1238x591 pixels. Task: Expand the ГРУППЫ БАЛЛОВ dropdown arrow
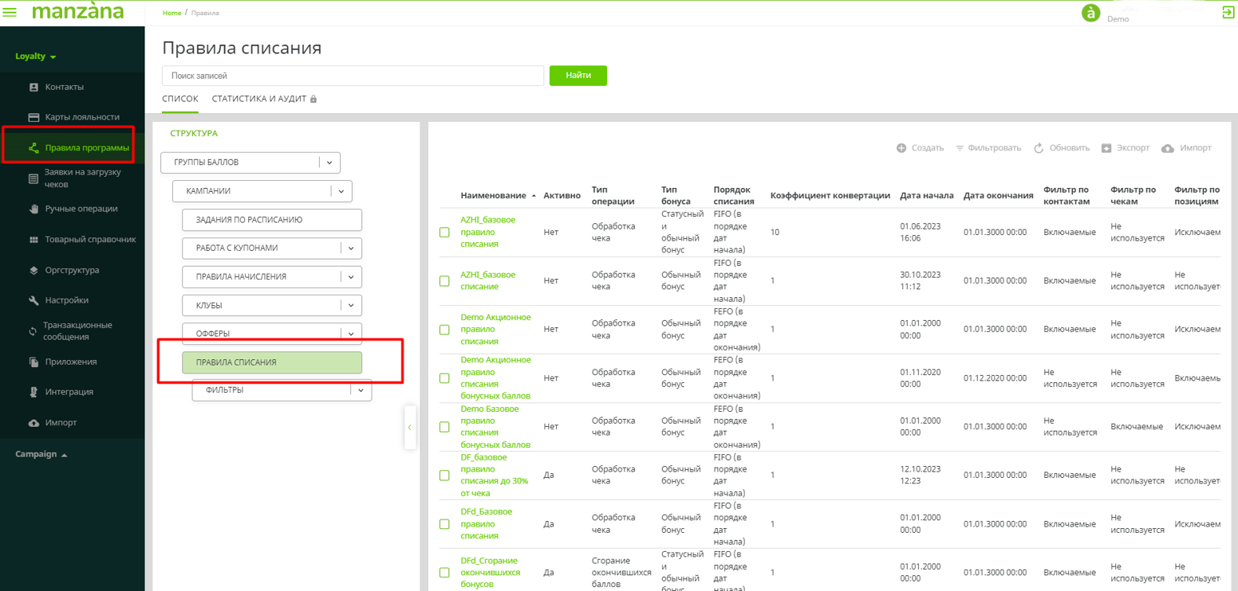click(329, 162)
